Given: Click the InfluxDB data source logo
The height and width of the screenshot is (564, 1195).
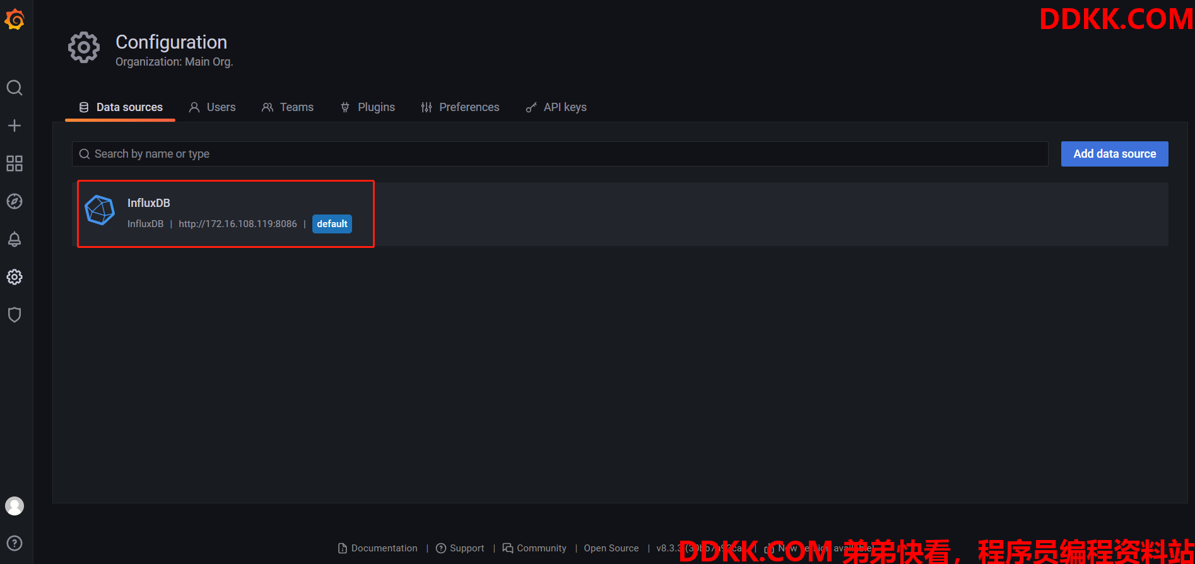Looking at the screenshot, I should coord(100,210).
